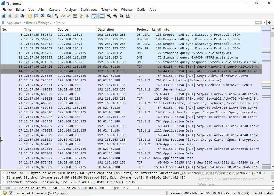Open the Statistiques menu
The height and width of the screenshot is (196, 274).
pyautogui.click(x=89, y=10)
